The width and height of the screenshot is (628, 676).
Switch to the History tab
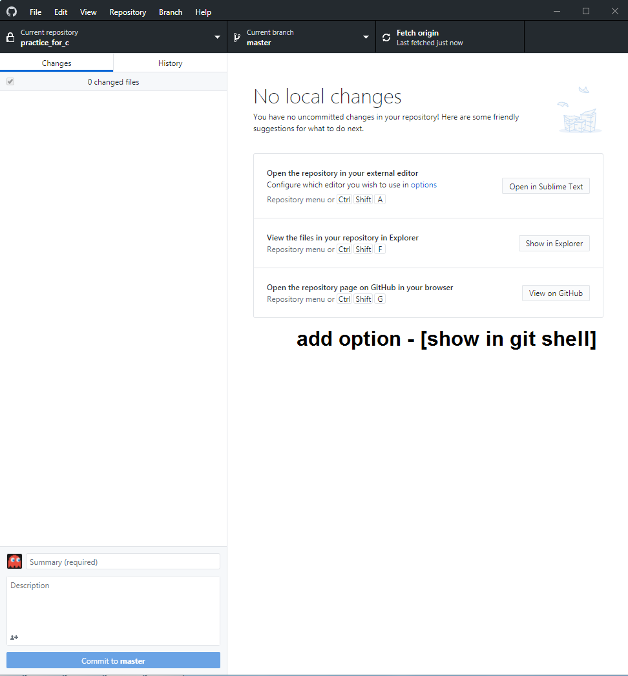point(170,63)
